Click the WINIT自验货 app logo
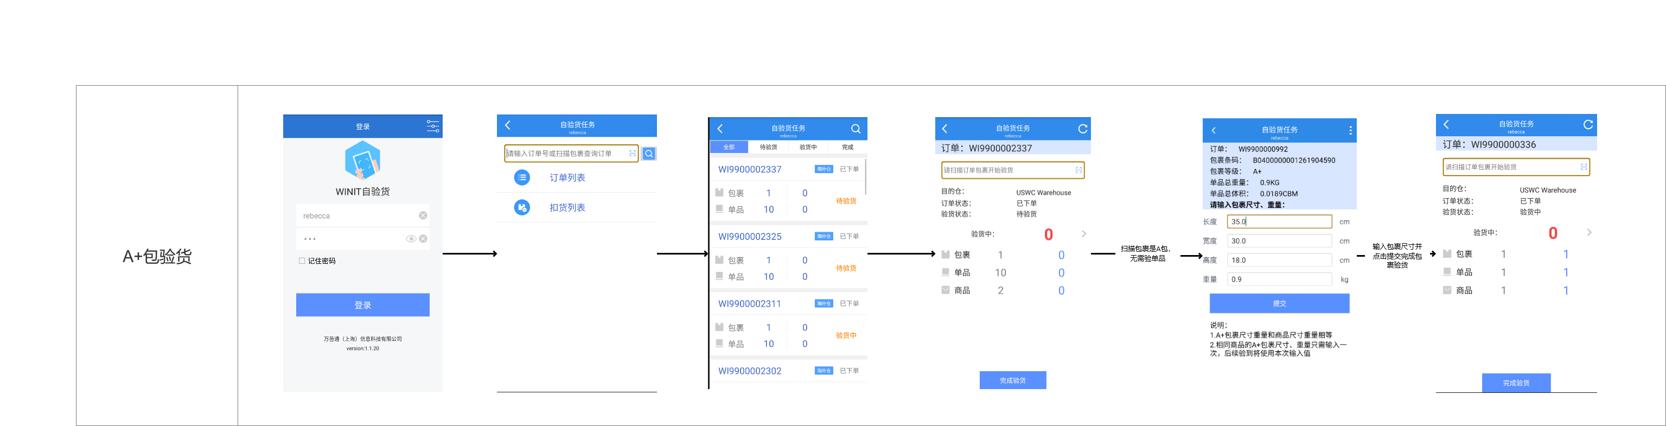The width and height of the screenshot is (1666, 426). pyautogui.click(x=363, y=160)
